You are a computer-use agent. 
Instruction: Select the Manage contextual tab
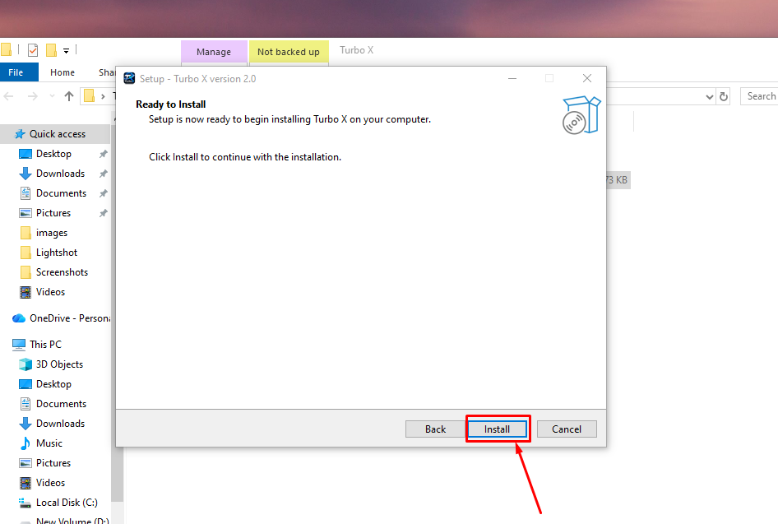pos(214,52)
